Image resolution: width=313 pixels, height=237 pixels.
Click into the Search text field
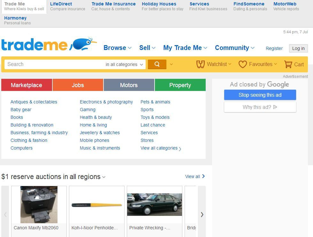click(x=54, y=64)
